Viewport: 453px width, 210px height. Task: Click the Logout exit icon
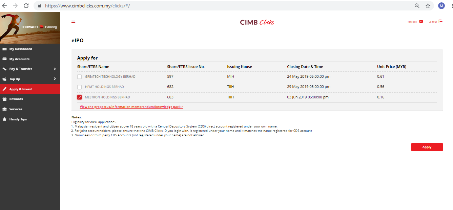click(x=440, y=22)
